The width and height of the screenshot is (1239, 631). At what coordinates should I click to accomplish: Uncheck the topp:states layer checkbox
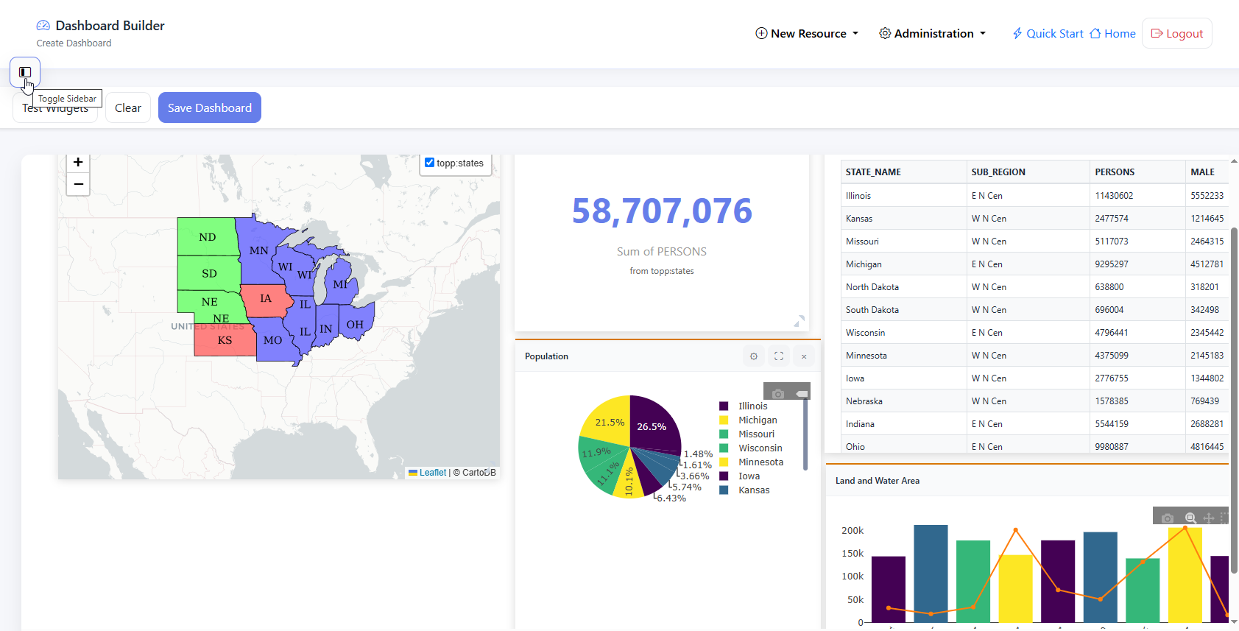[429, 163]
